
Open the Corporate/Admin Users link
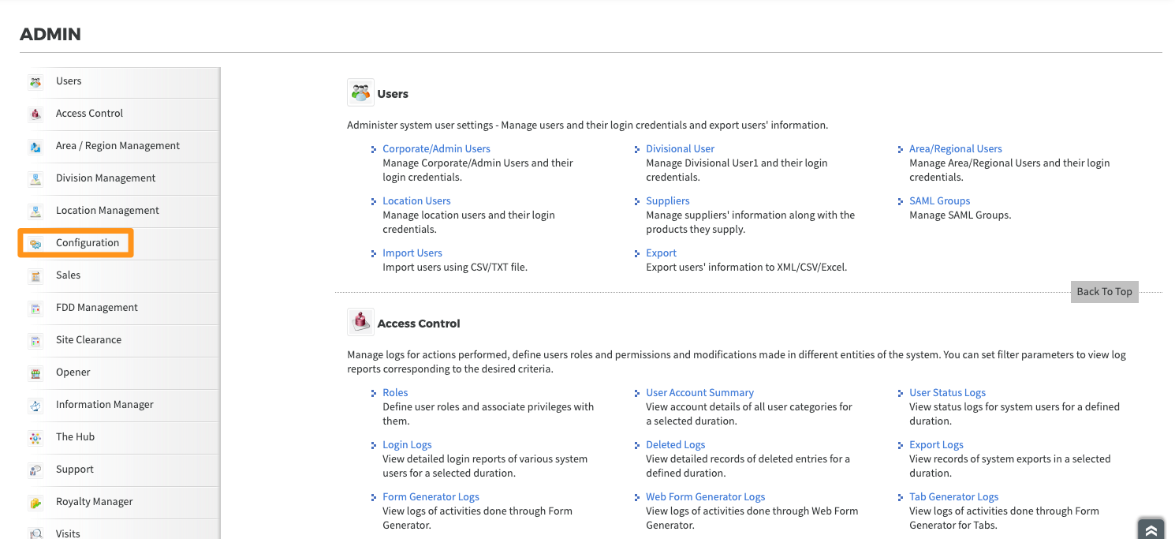coord(436,148)
